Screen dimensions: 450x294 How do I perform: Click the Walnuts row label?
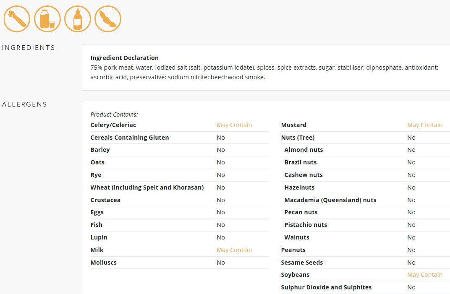click(x=297, y=237)
